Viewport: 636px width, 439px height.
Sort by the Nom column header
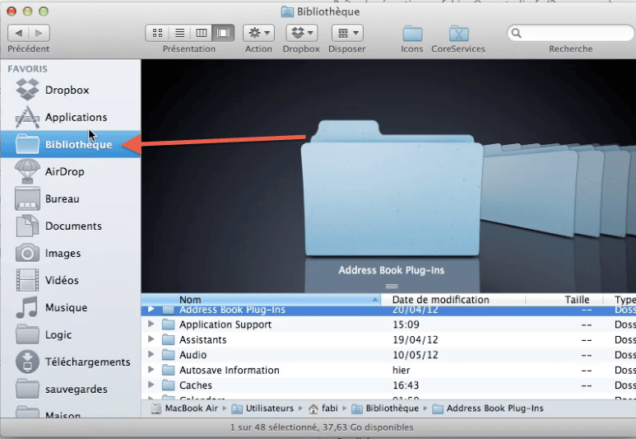261,300
